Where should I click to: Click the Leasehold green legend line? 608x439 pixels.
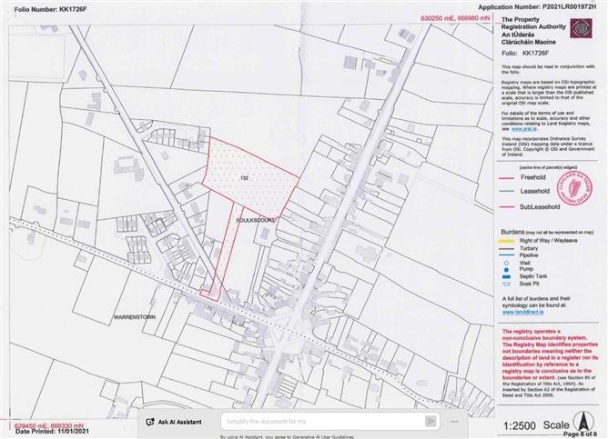506,191
